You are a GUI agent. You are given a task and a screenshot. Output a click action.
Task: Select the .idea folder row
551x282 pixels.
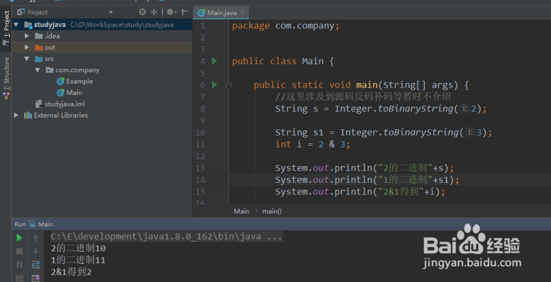(x=102, y=36)
